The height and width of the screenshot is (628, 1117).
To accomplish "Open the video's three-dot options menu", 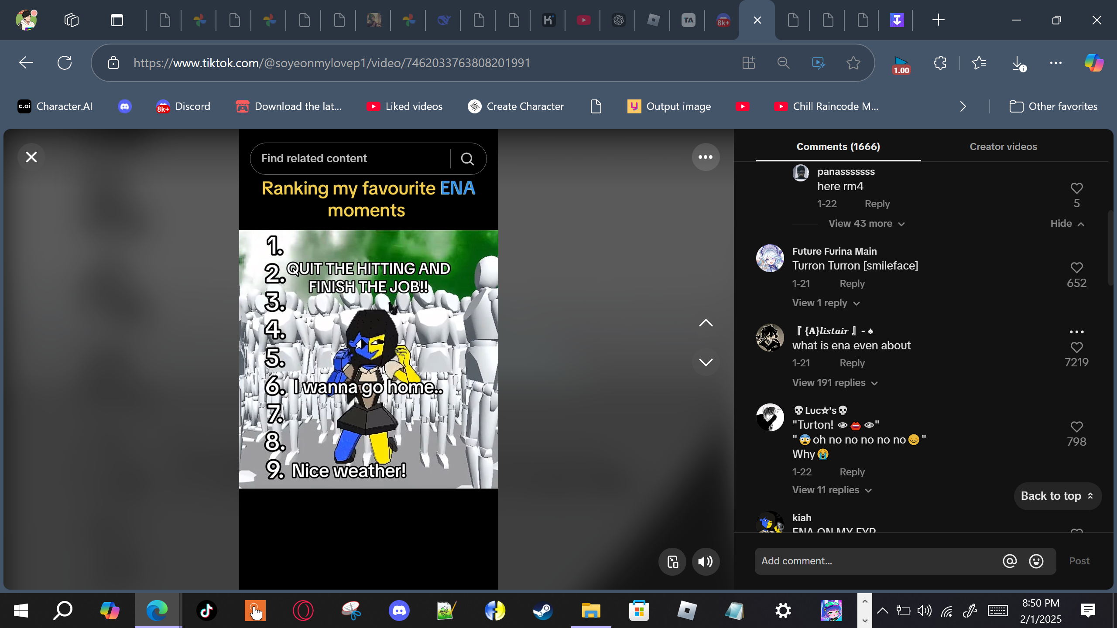I will point(706,157).
